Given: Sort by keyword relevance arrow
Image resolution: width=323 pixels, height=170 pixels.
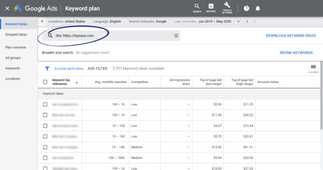Looking at the screenshot, I should click(x=77, y=82).
